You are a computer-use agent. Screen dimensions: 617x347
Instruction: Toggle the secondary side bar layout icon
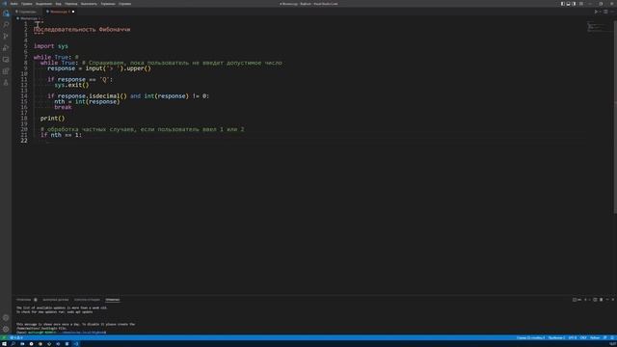pos(574,4)
